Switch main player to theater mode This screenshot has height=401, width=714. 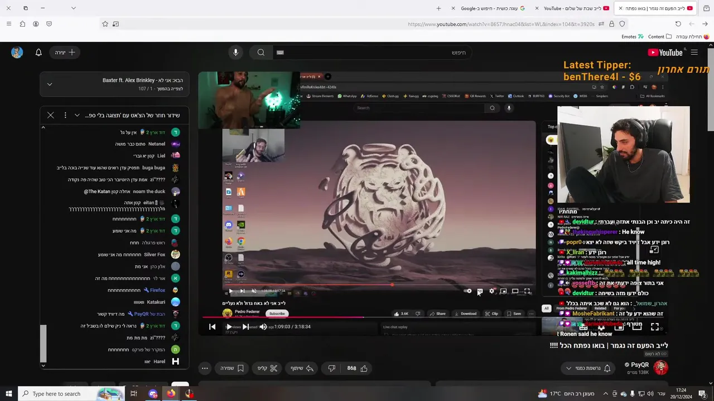[637, 327]
